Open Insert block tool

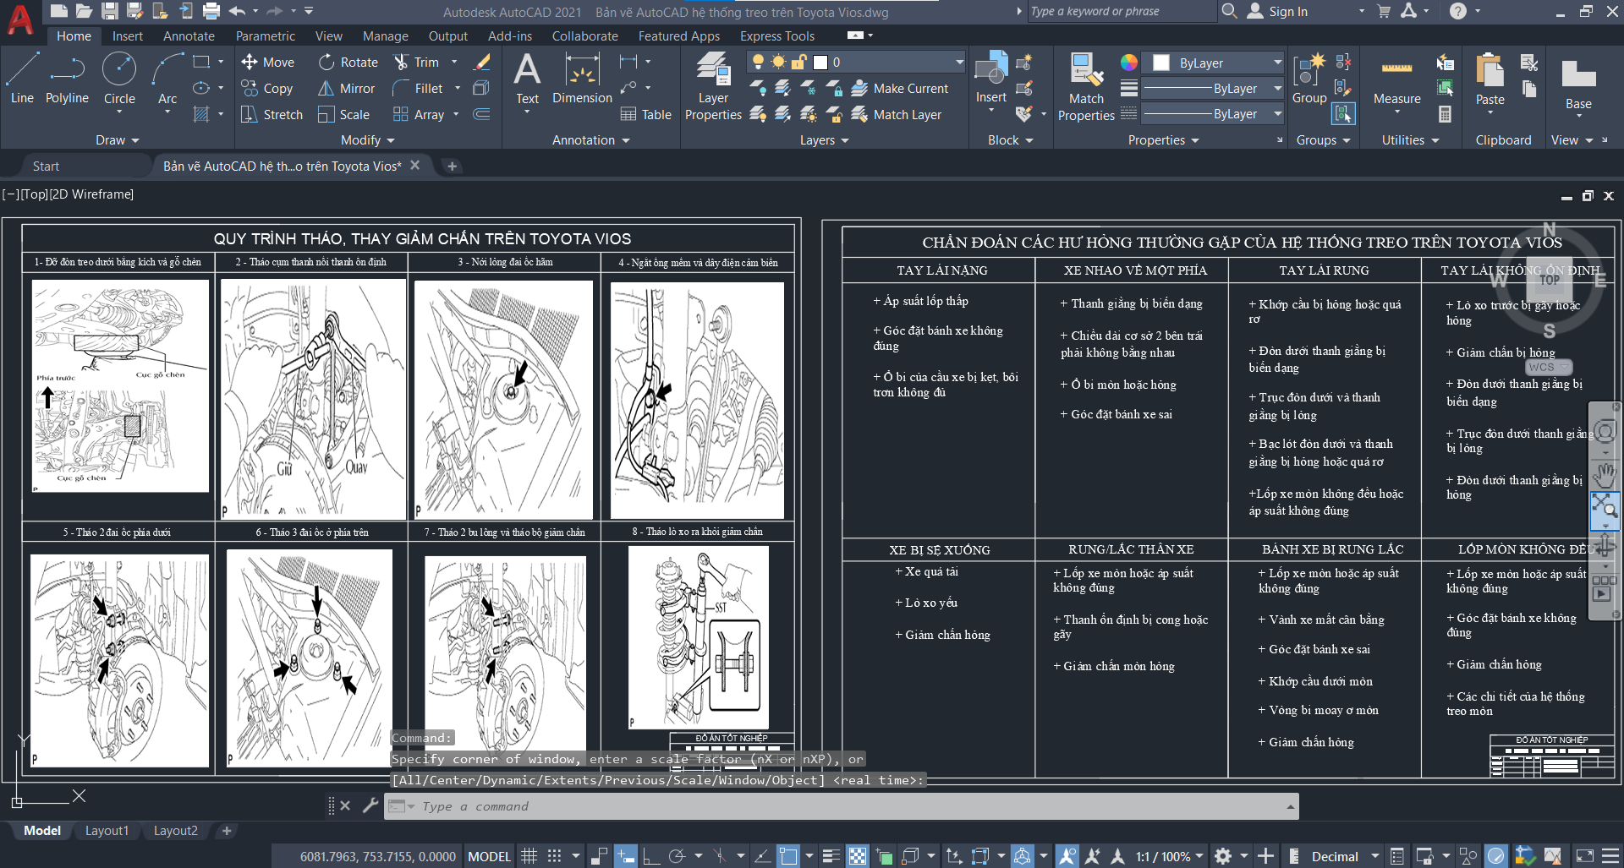tap(990, 78)
